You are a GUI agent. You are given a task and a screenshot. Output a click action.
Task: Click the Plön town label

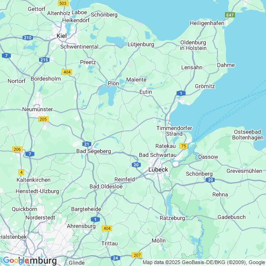tap(113, 83)
